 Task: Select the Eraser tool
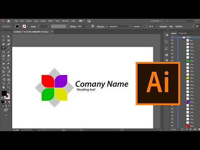pos(8,56)
